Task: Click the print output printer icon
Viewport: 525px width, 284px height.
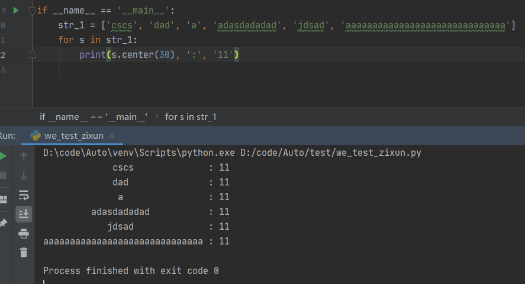Action: pos(24,233)
